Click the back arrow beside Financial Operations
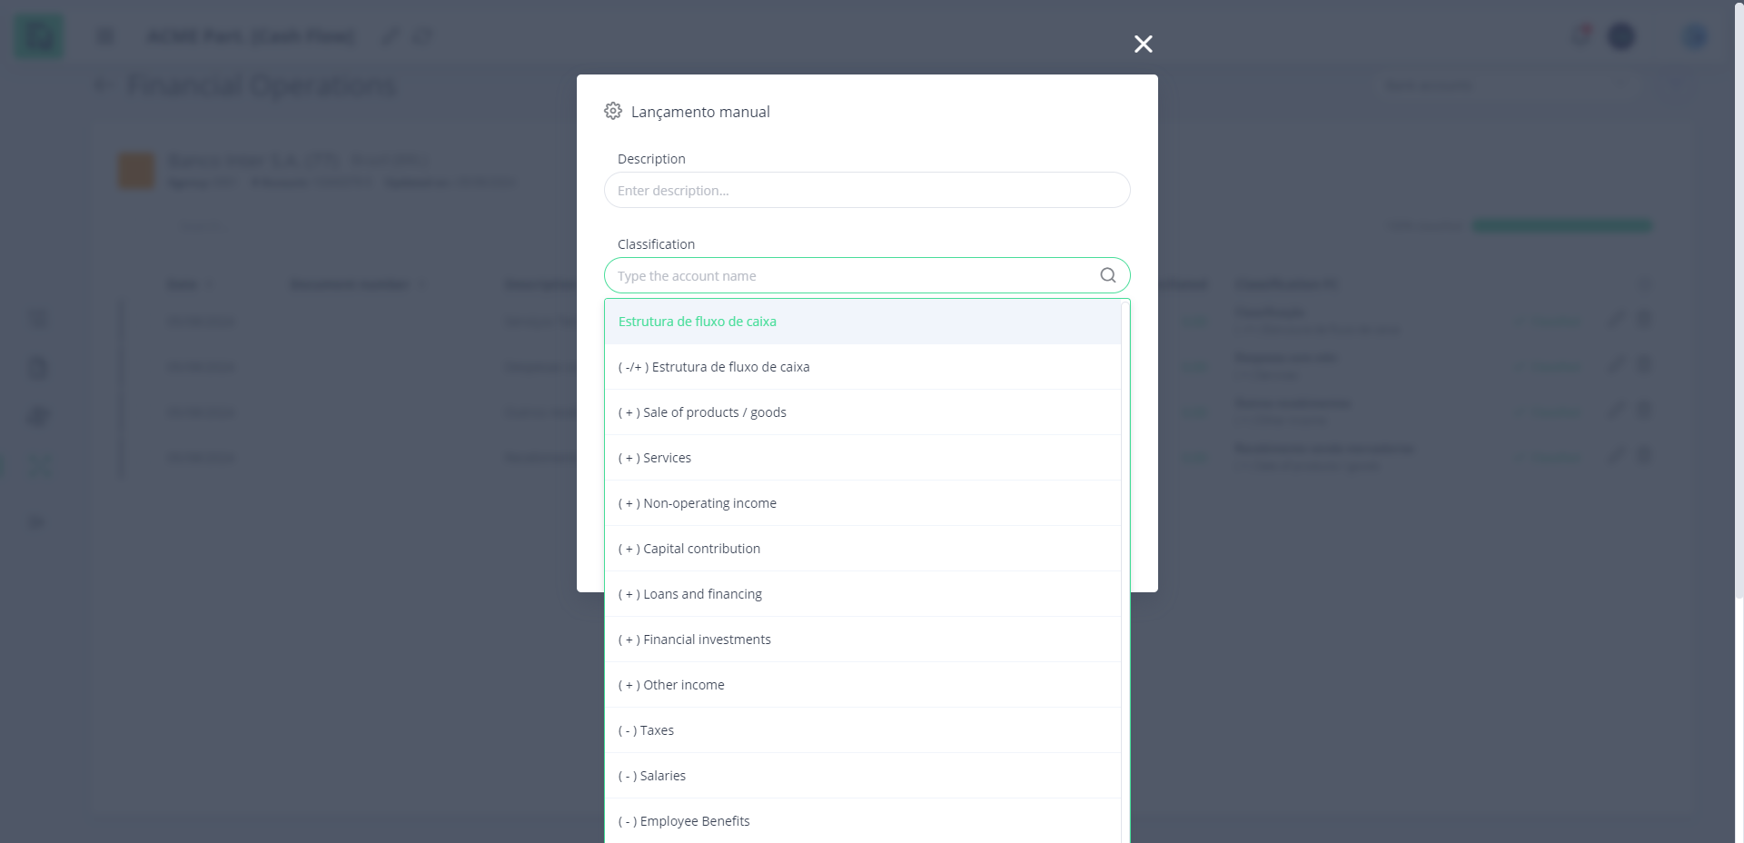Viewport: 1744px width, 843px height. click(x=104, y=85)
